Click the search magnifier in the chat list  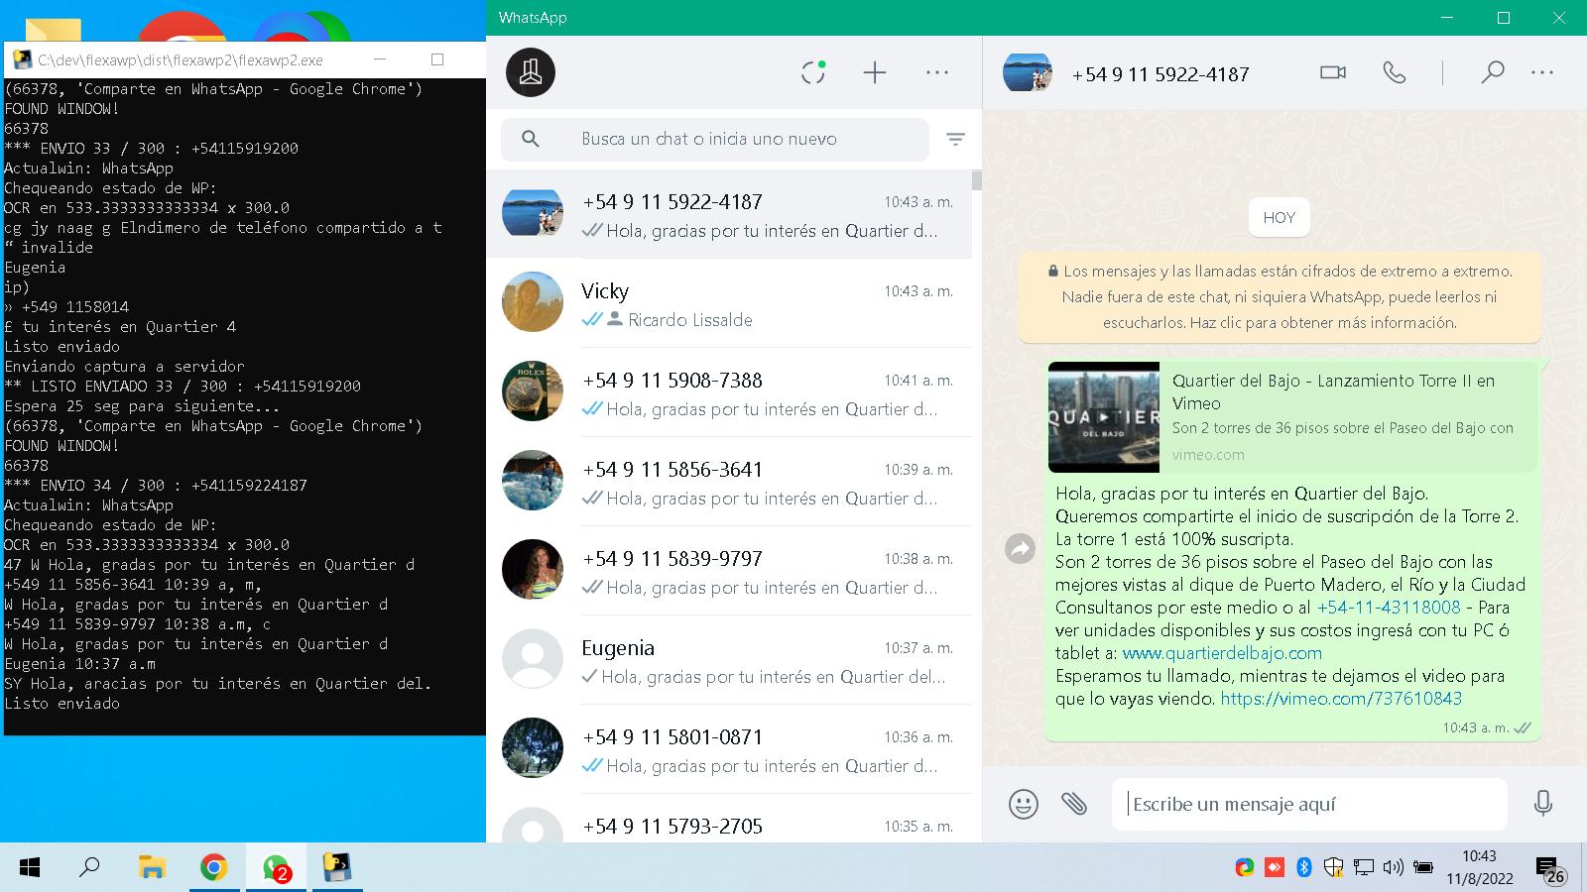click(531, 139)
